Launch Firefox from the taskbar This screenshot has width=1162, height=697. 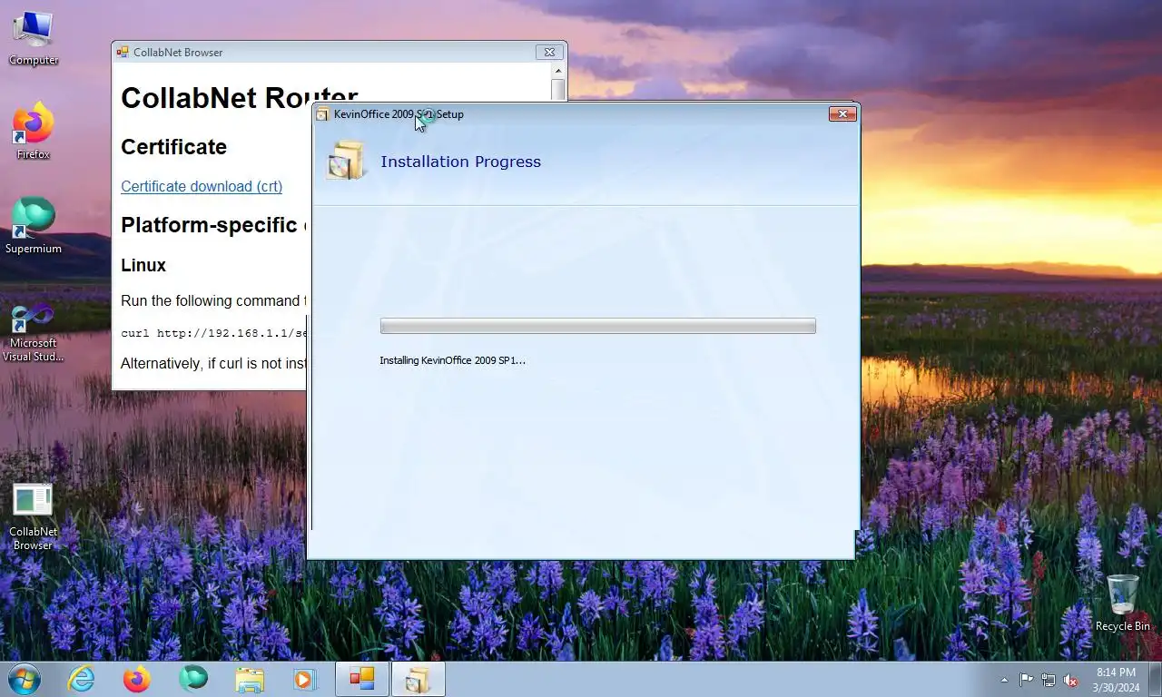pyautogui.click(x=137, y=679)
